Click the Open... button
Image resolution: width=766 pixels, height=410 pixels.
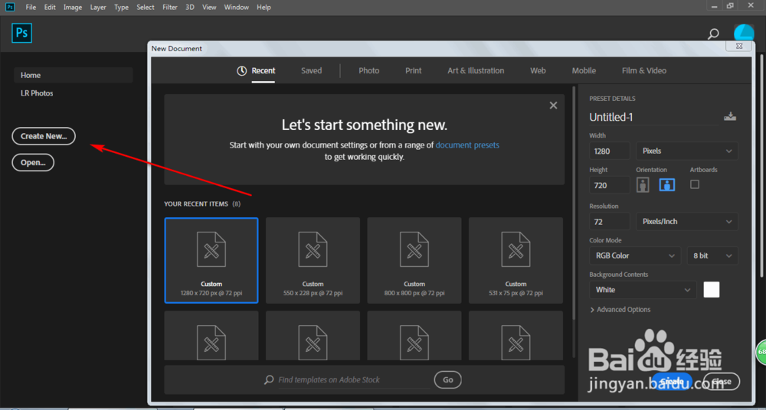pyautogui.click(x=33, y=162)
